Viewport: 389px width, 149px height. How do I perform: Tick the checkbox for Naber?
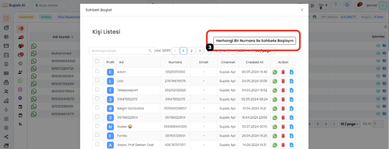[97, 126]
